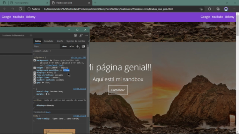Image resolution: width=239 pixels, height=134 pixels.
Task: Toggle the .cls class editor
Action: [71, 47]
